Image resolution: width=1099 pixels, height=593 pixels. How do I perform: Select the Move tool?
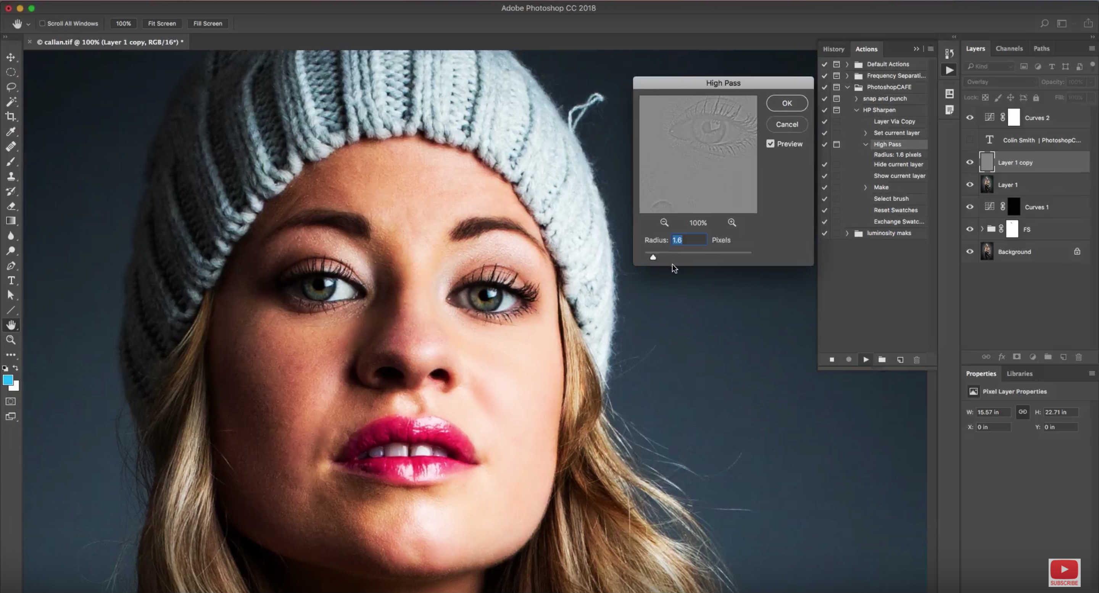(11, 57)
